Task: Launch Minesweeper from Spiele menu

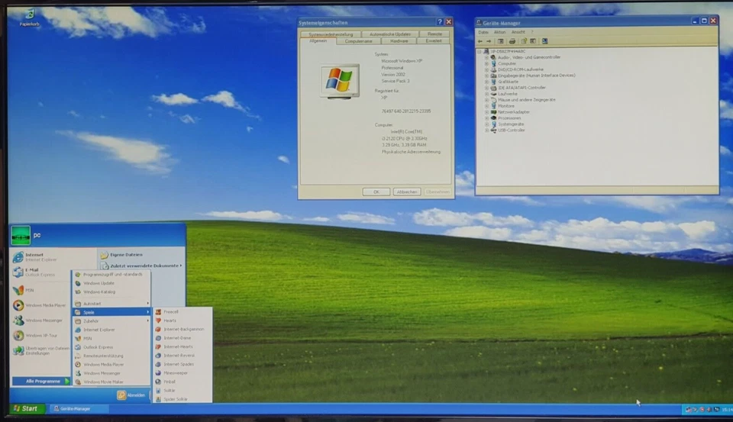Action: pos(182,373)
